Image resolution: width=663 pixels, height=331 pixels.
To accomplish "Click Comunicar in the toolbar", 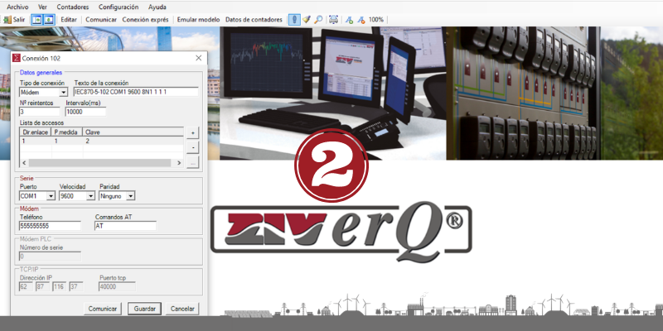I will pos(101,19).
